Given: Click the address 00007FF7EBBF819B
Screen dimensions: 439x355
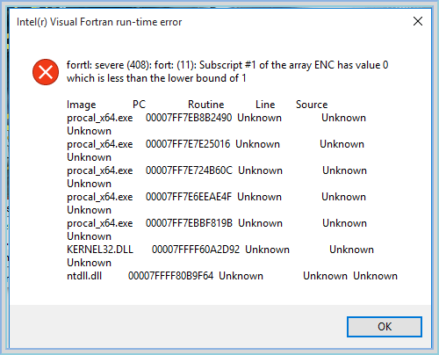Looking at the screenshot, I should click(x=189, y=223).
